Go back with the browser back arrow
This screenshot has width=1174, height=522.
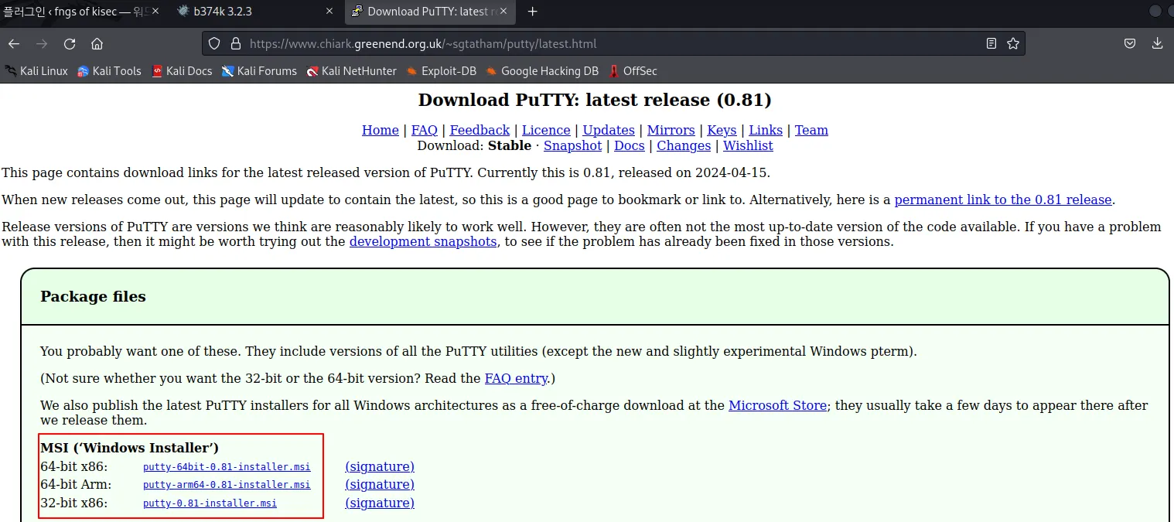click(14, 43)
